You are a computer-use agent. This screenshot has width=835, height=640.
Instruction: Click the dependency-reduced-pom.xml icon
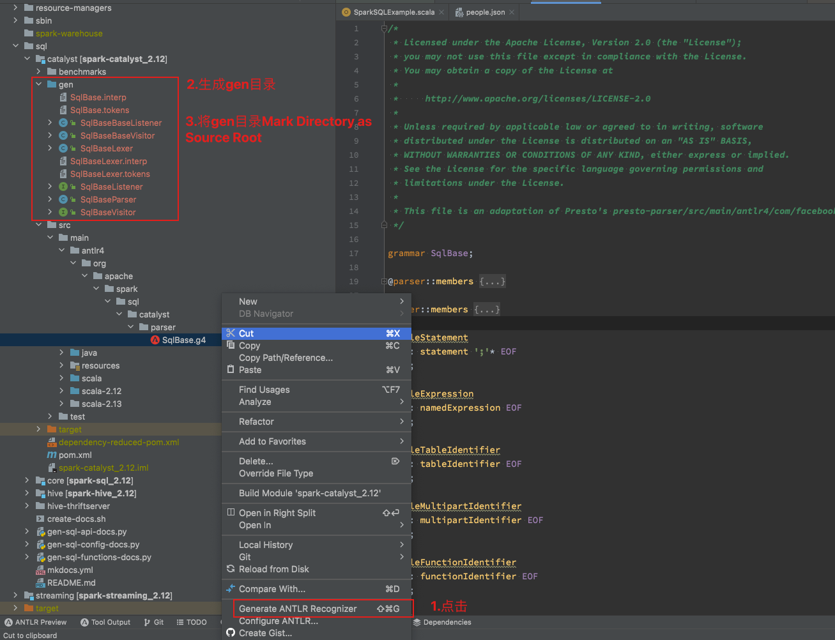52,442
